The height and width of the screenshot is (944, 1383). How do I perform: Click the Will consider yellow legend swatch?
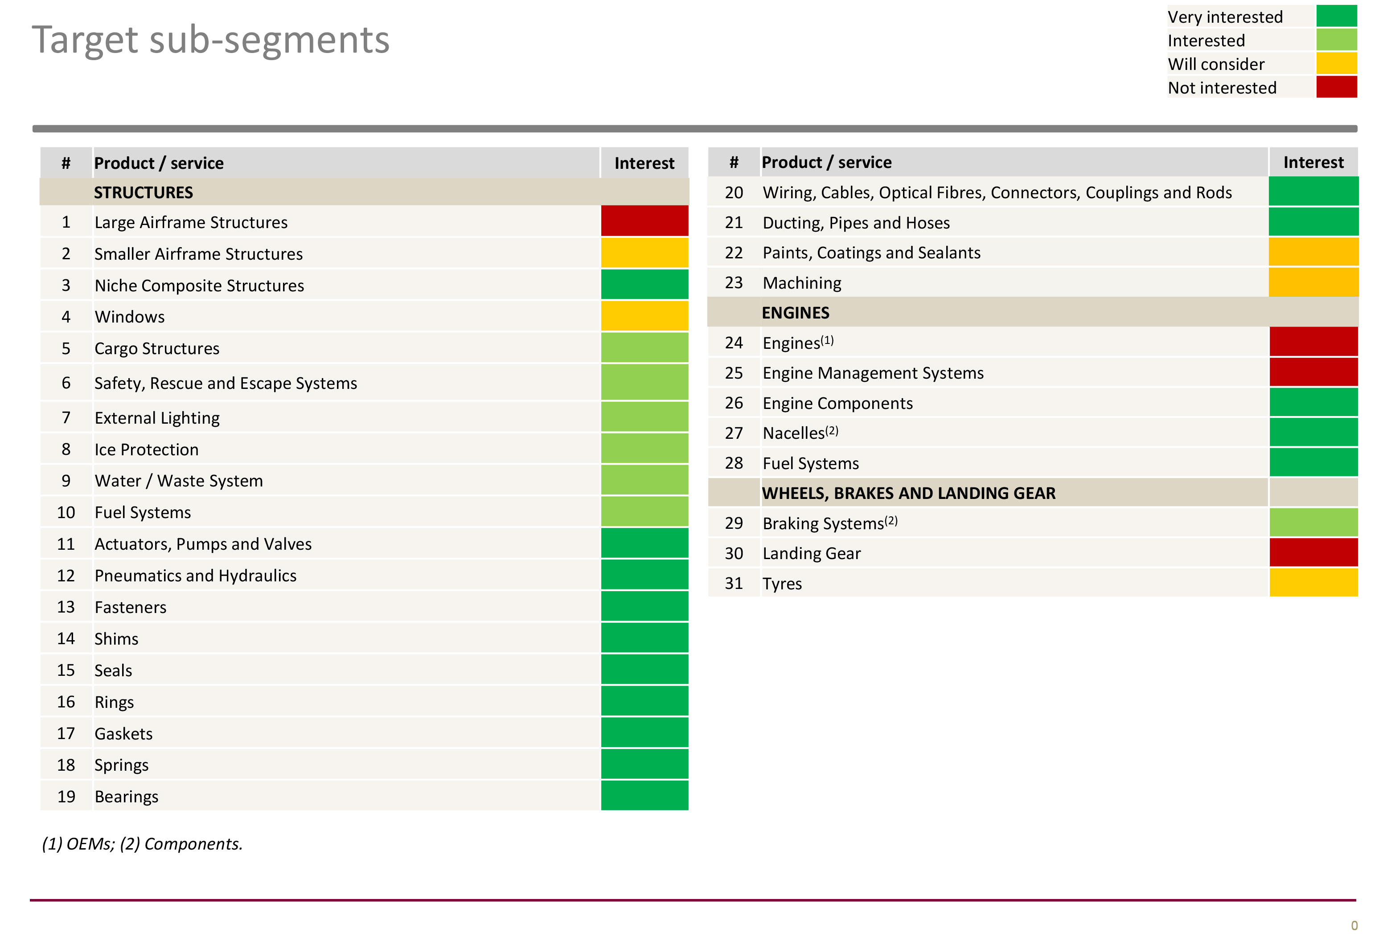[x=1336, y=64]
